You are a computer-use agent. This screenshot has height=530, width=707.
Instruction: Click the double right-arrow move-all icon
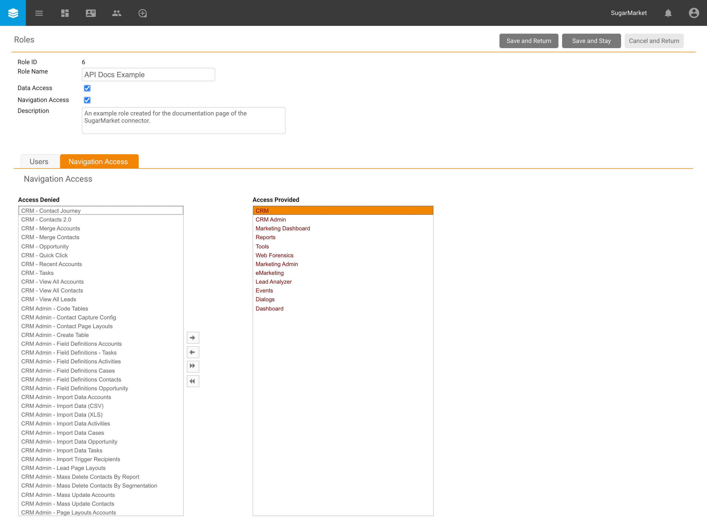click(193, 366)
